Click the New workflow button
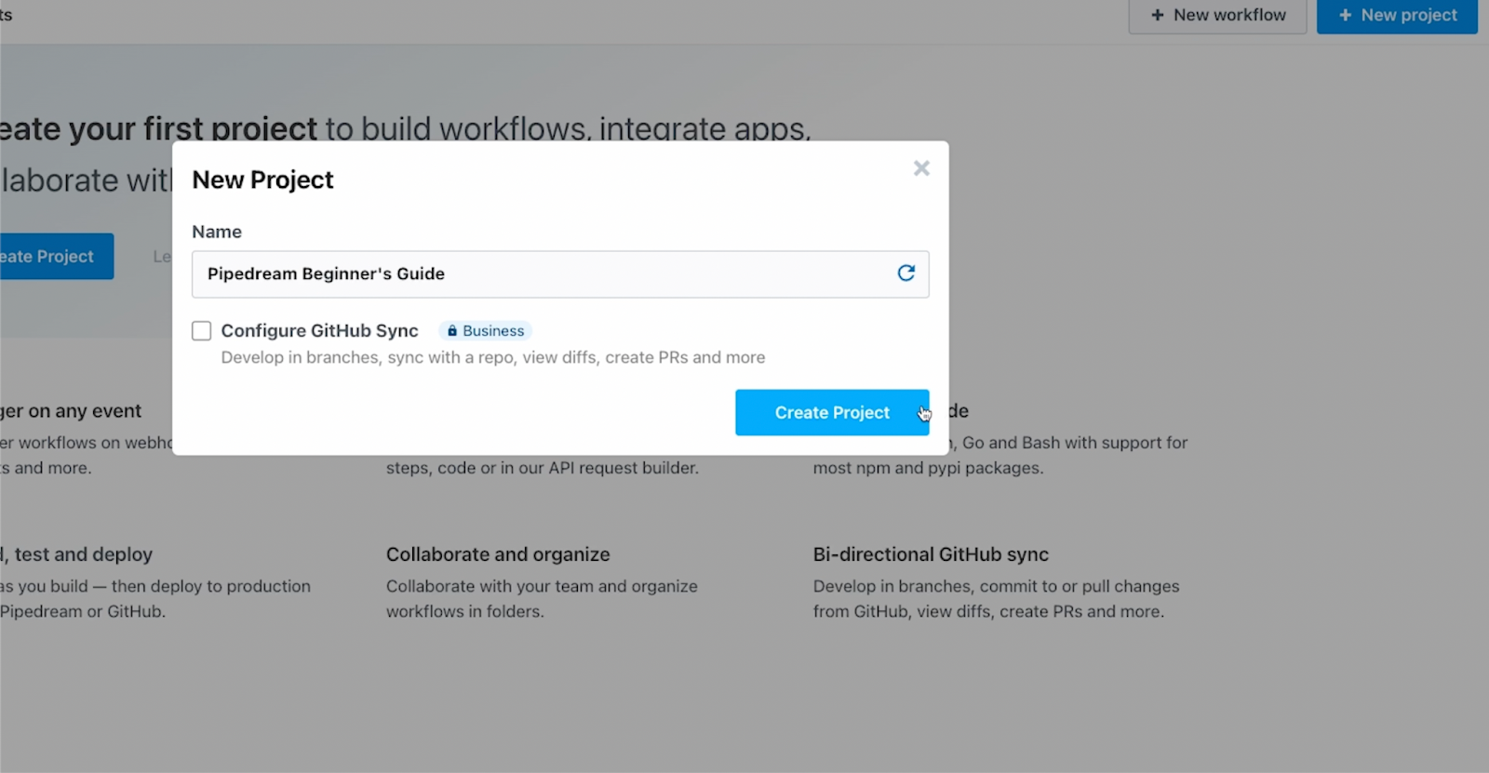This screenshot has width=1489, height=773. point(1217,16)
